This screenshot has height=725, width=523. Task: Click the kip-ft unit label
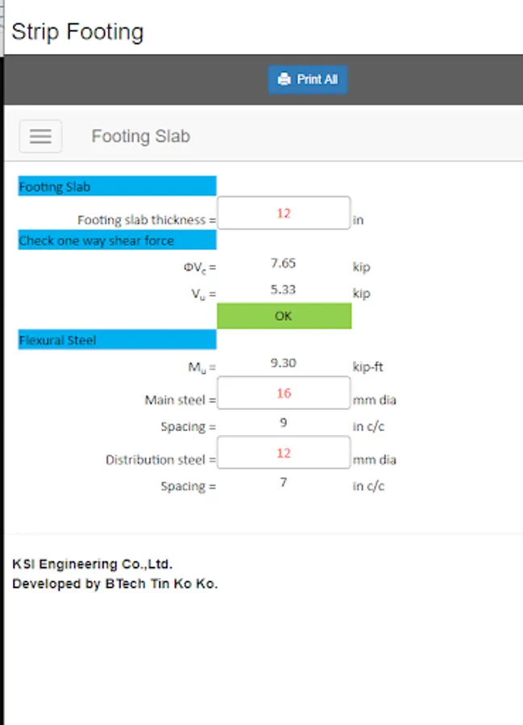pos(368,367)
